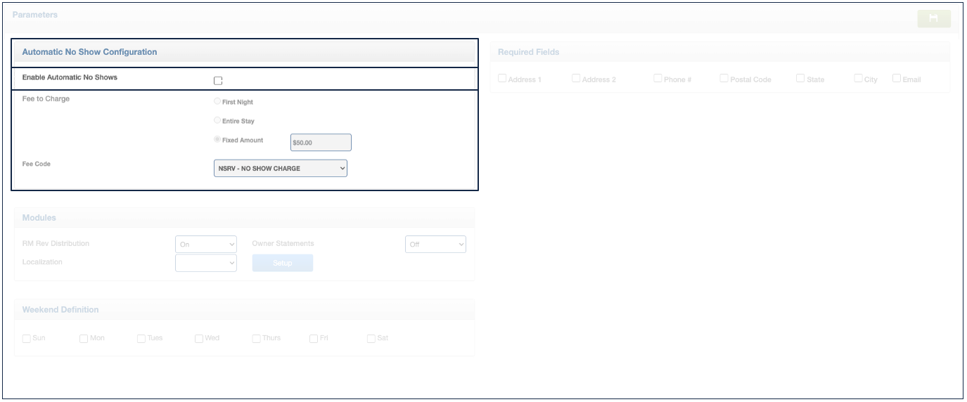
Task: Check the State required field
Action: point(800,79)
